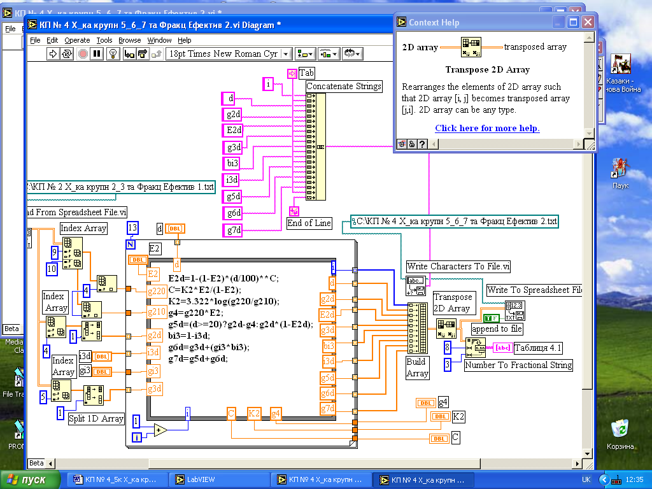Screen dimensions: 652x489
Task: Open the File menu in Diagram window
Action: click(x=35, y=40)
